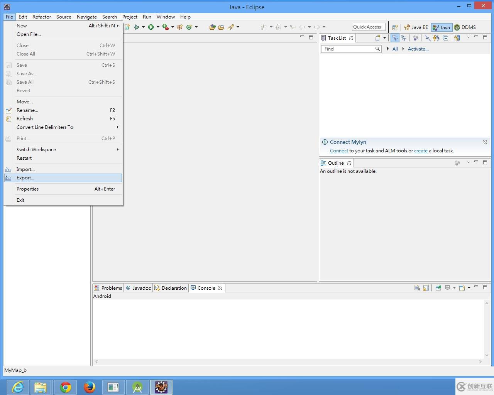Click the New Task icon in Task List

click(x=378, y=38)
